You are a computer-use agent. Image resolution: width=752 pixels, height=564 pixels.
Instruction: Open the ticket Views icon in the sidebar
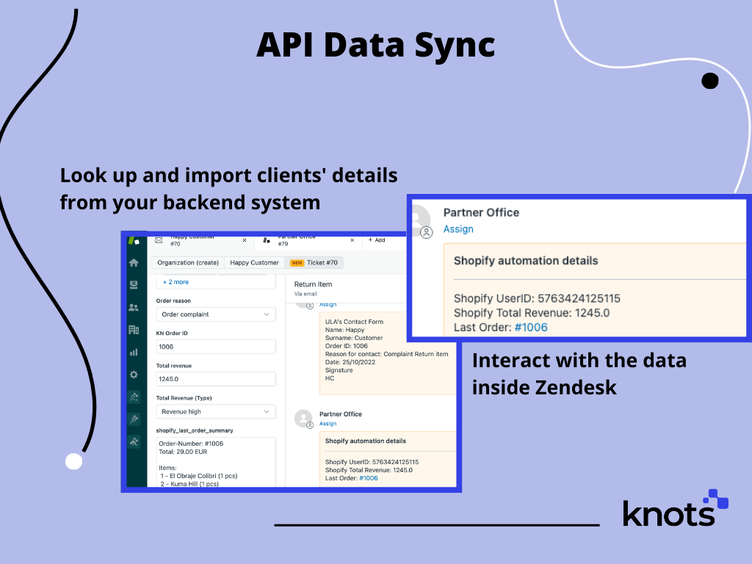coord(134,285)
